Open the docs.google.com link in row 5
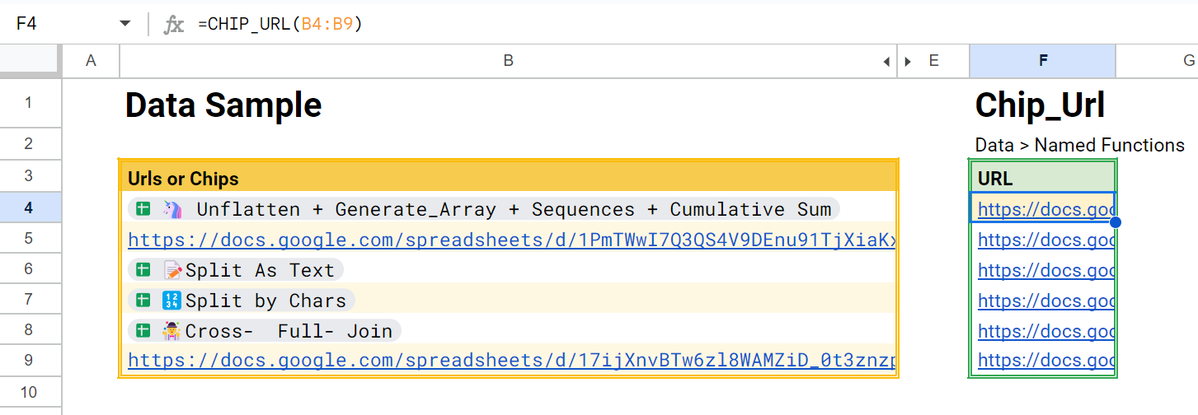 click(512, 240)
